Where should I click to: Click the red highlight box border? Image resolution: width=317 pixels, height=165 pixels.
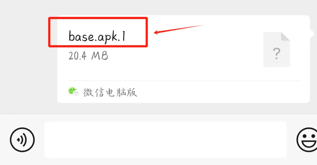tap(98, 18)
